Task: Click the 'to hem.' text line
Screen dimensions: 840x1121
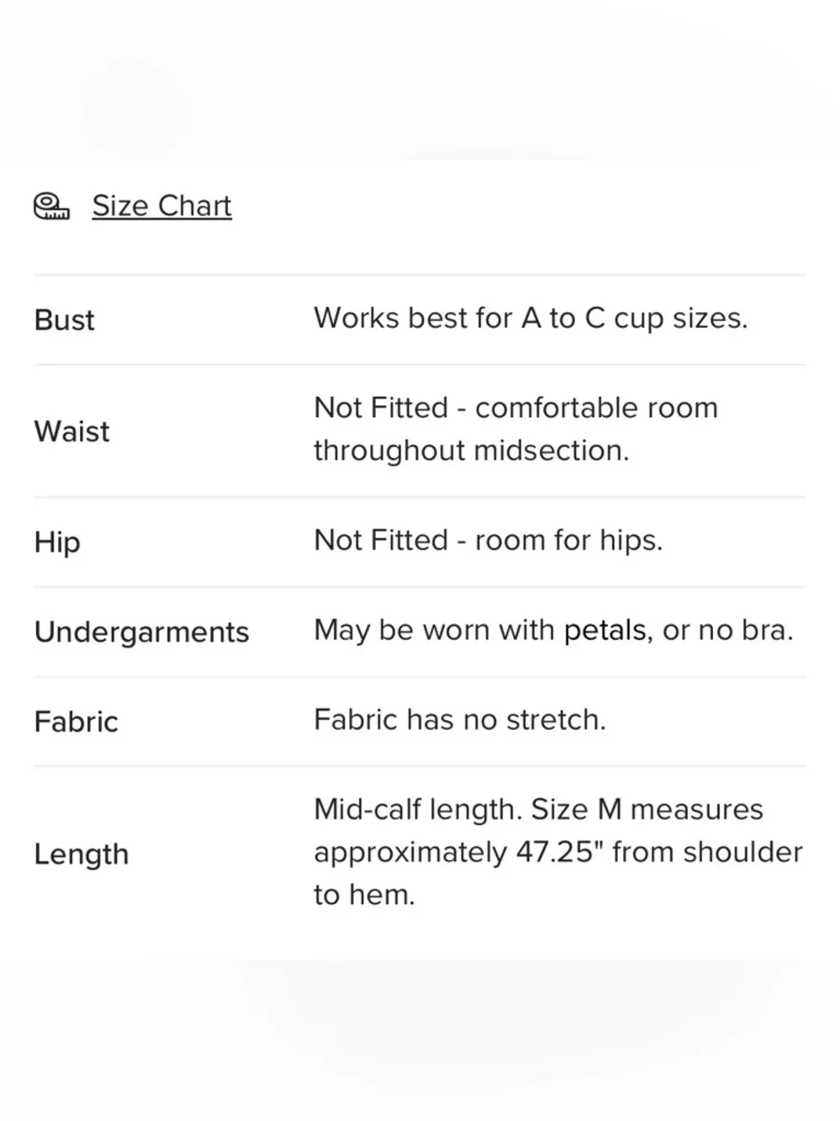Action: (364, 895)
